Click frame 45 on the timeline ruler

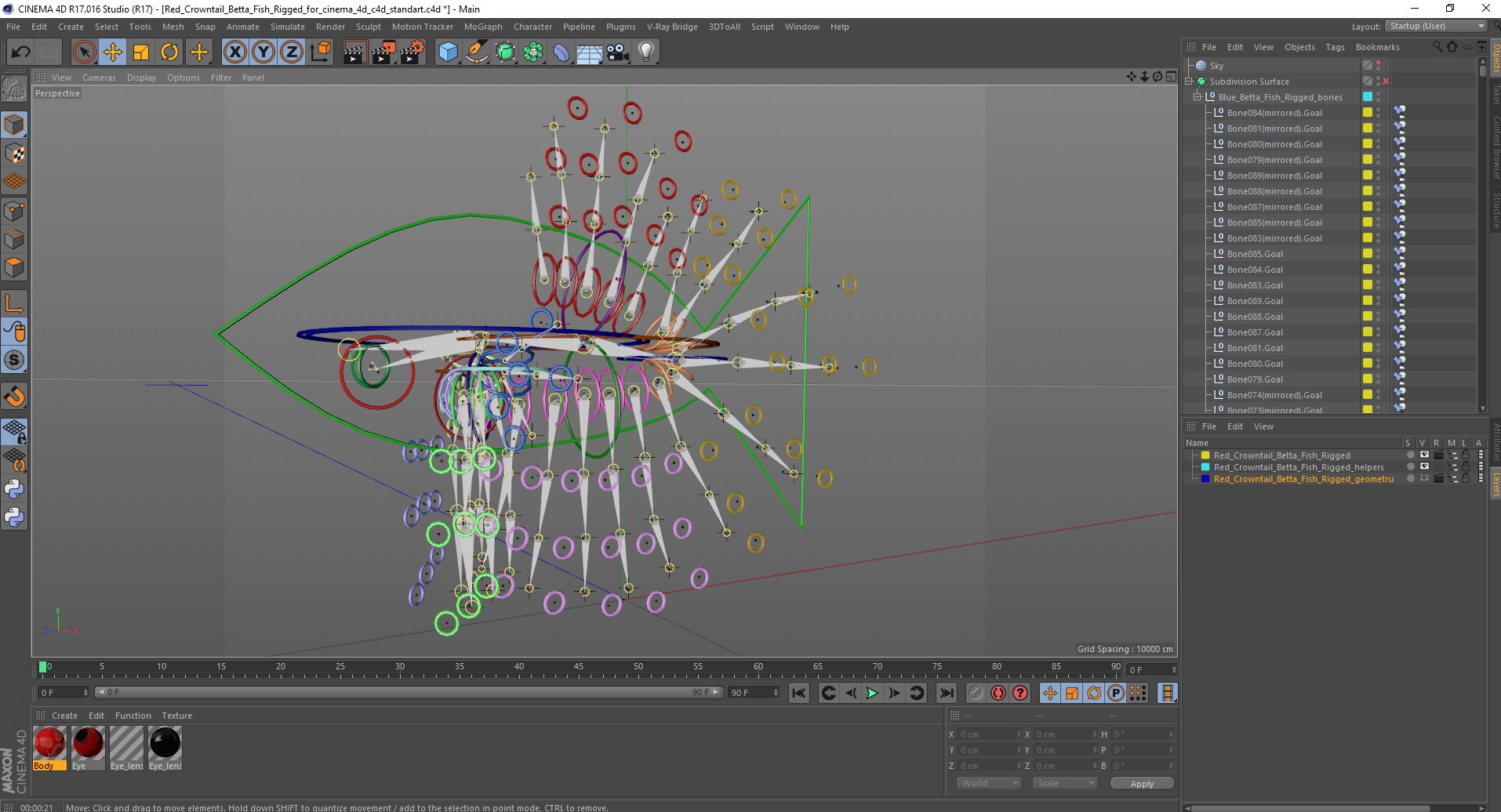coord(579,667)
